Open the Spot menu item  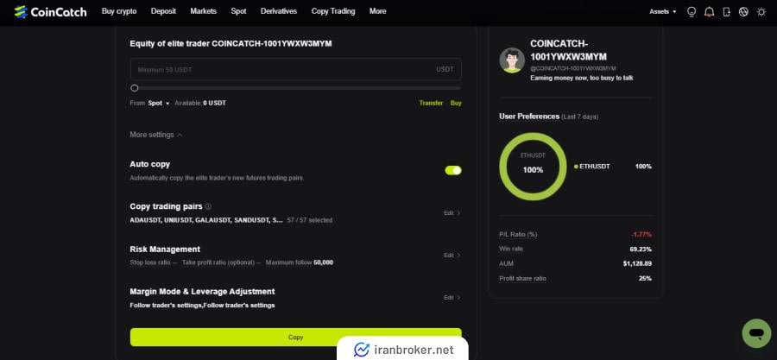[x=238, y=11]
